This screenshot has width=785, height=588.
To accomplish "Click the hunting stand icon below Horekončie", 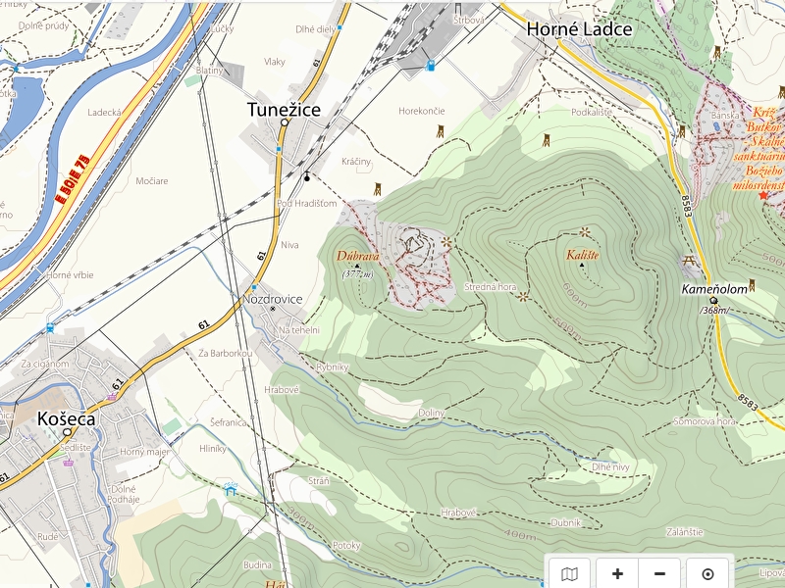I will [440, 131].
